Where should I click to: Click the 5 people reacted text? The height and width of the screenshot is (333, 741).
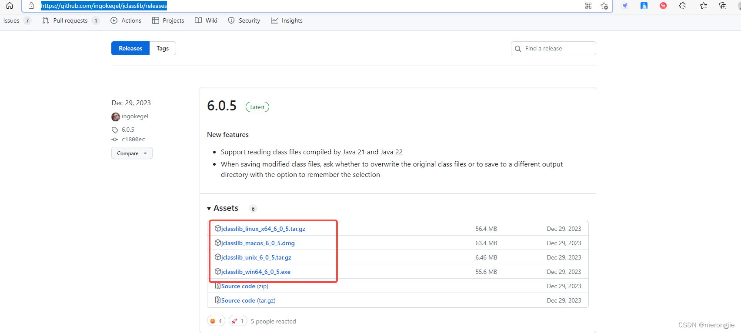coord(273,321)
